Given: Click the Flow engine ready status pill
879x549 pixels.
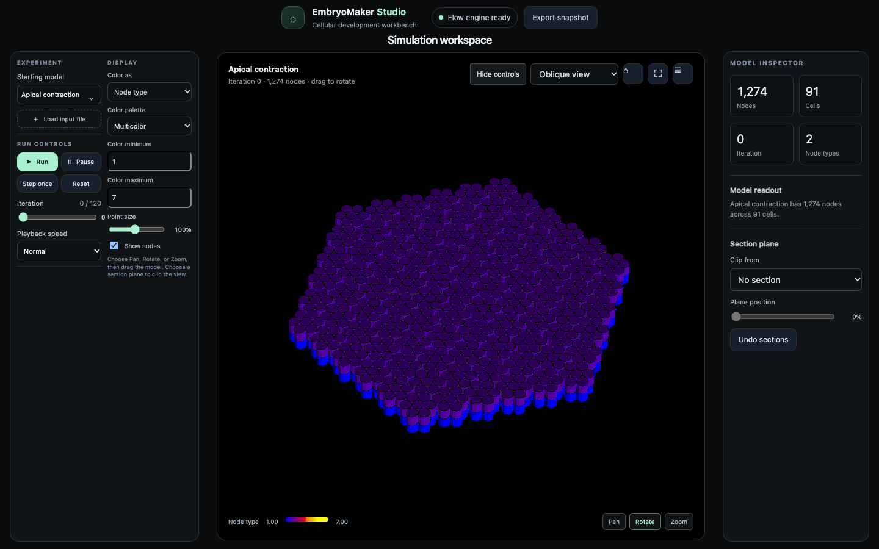Looking at the screenshot, I should 474,18.
